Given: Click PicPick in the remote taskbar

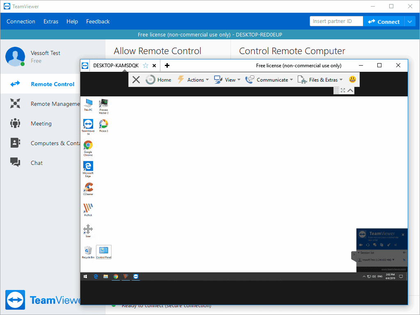Looking at the screenshot, I should [126, 276].
